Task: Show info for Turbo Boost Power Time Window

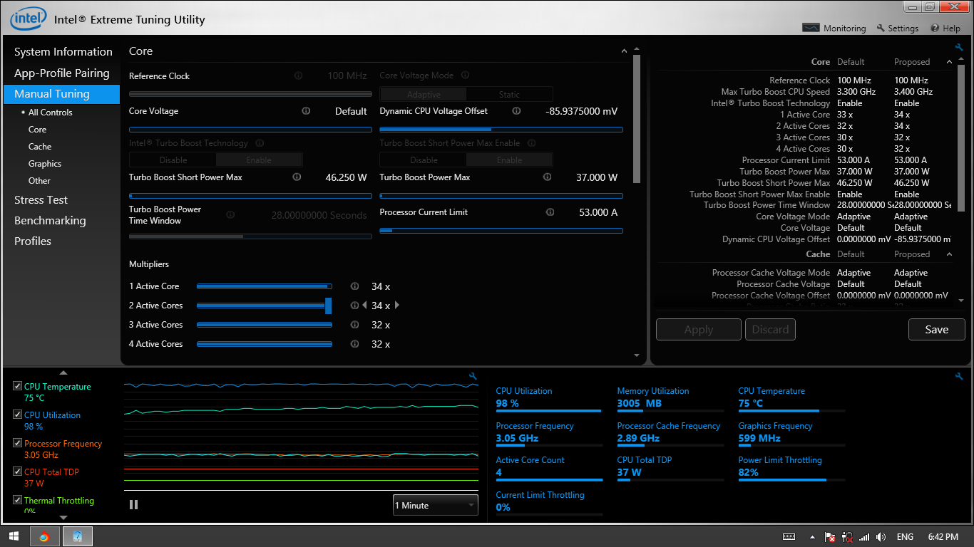Action: click(230, 214)
